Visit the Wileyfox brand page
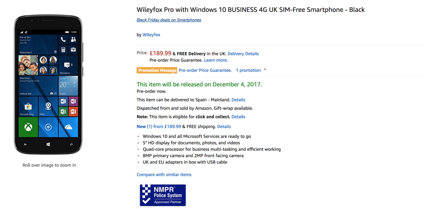 click(151, 35)
